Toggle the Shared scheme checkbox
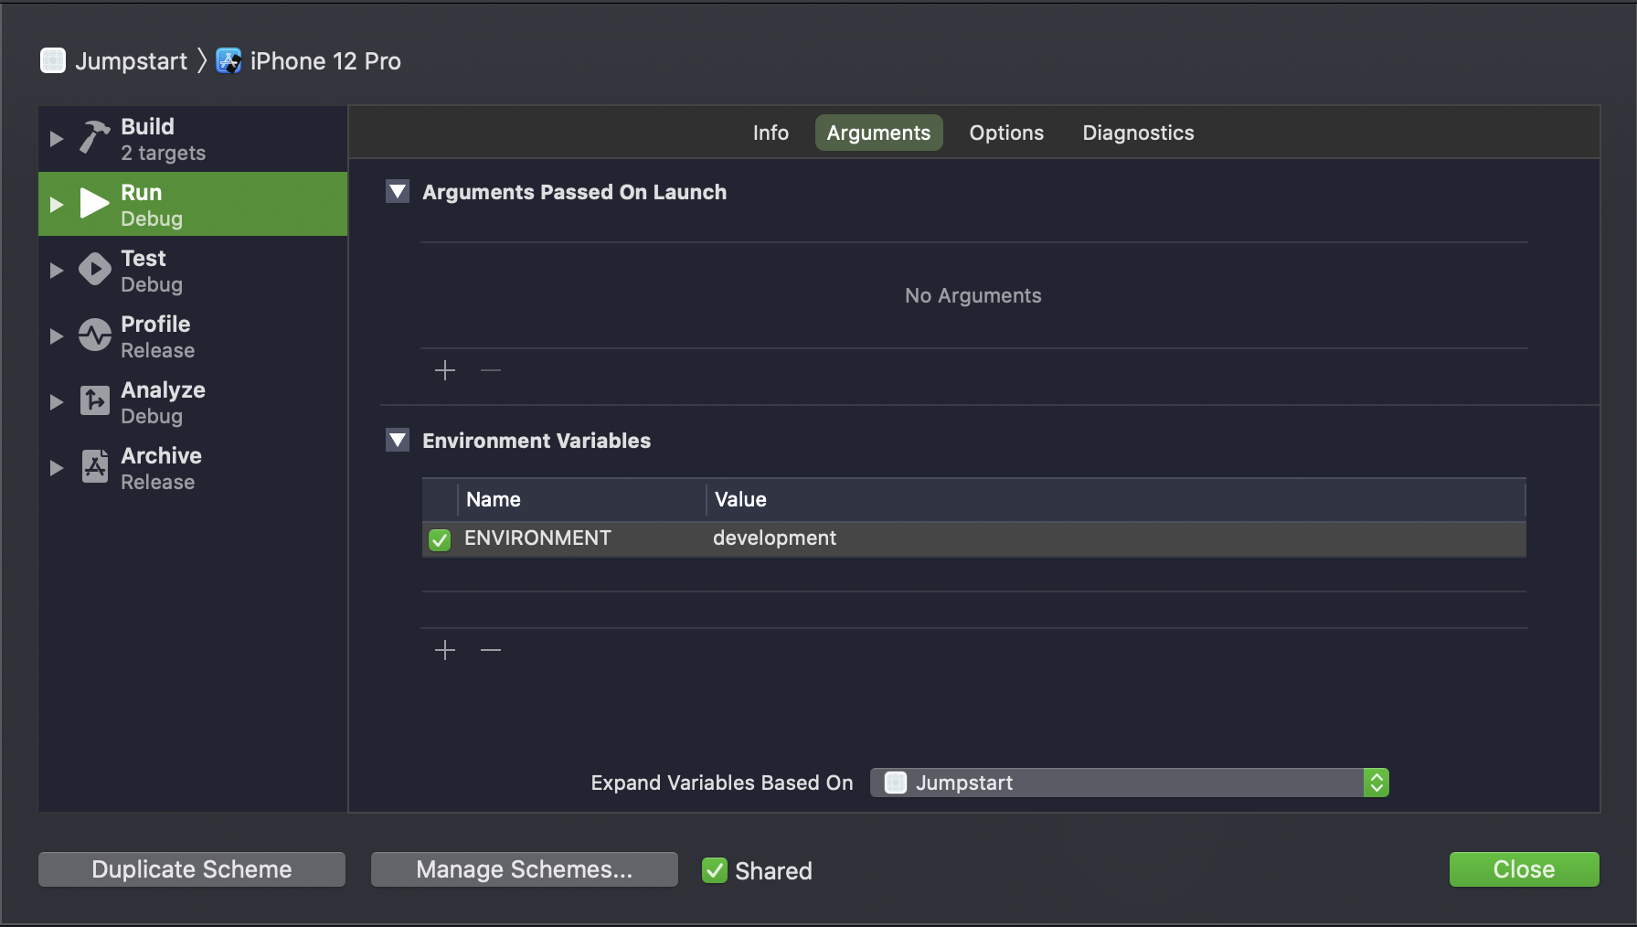 pos(715,870)
